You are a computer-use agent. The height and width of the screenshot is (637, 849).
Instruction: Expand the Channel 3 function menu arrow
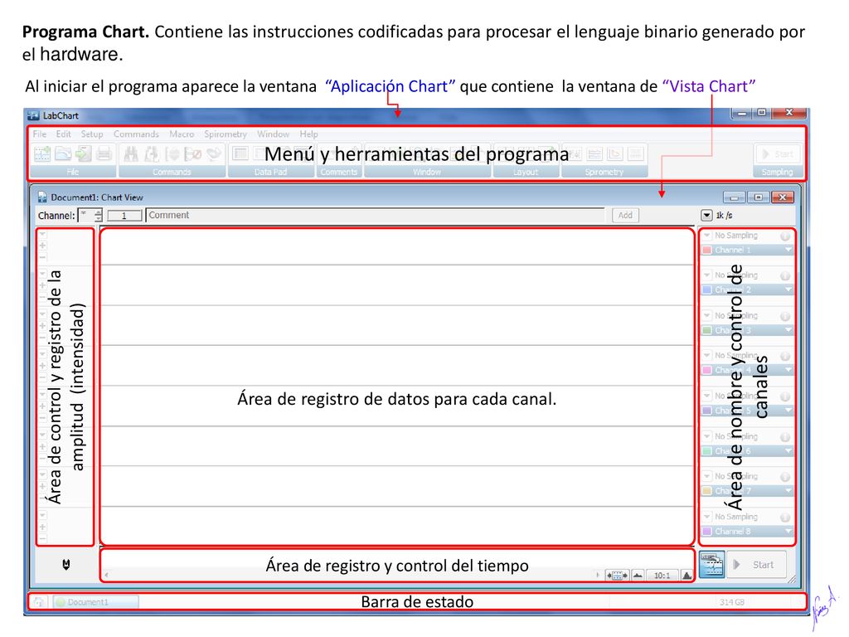pyautogui.click(x=788, y=330)
